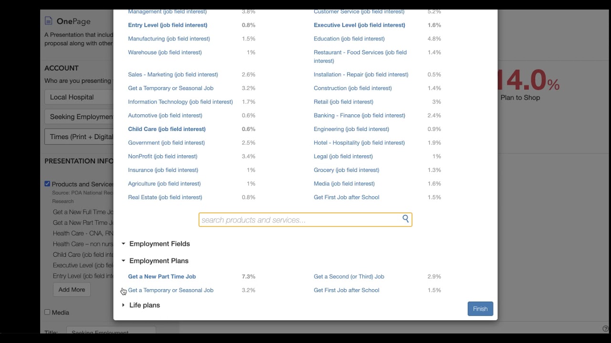Click the OnePage document icon
This screenshot has height=343, width=611.
point(48,20)
